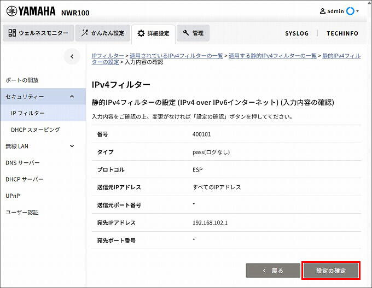The image size is (372, 288).
Task: Click the blue circle status icon
Action: pos(350,11)
